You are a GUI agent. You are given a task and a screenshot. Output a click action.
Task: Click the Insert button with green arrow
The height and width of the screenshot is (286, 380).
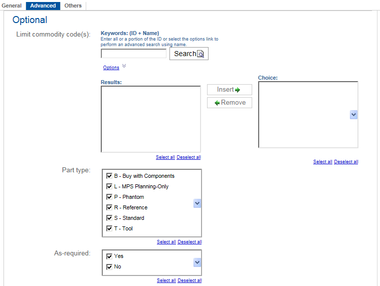pyautogui.click(x=229, y=90)
